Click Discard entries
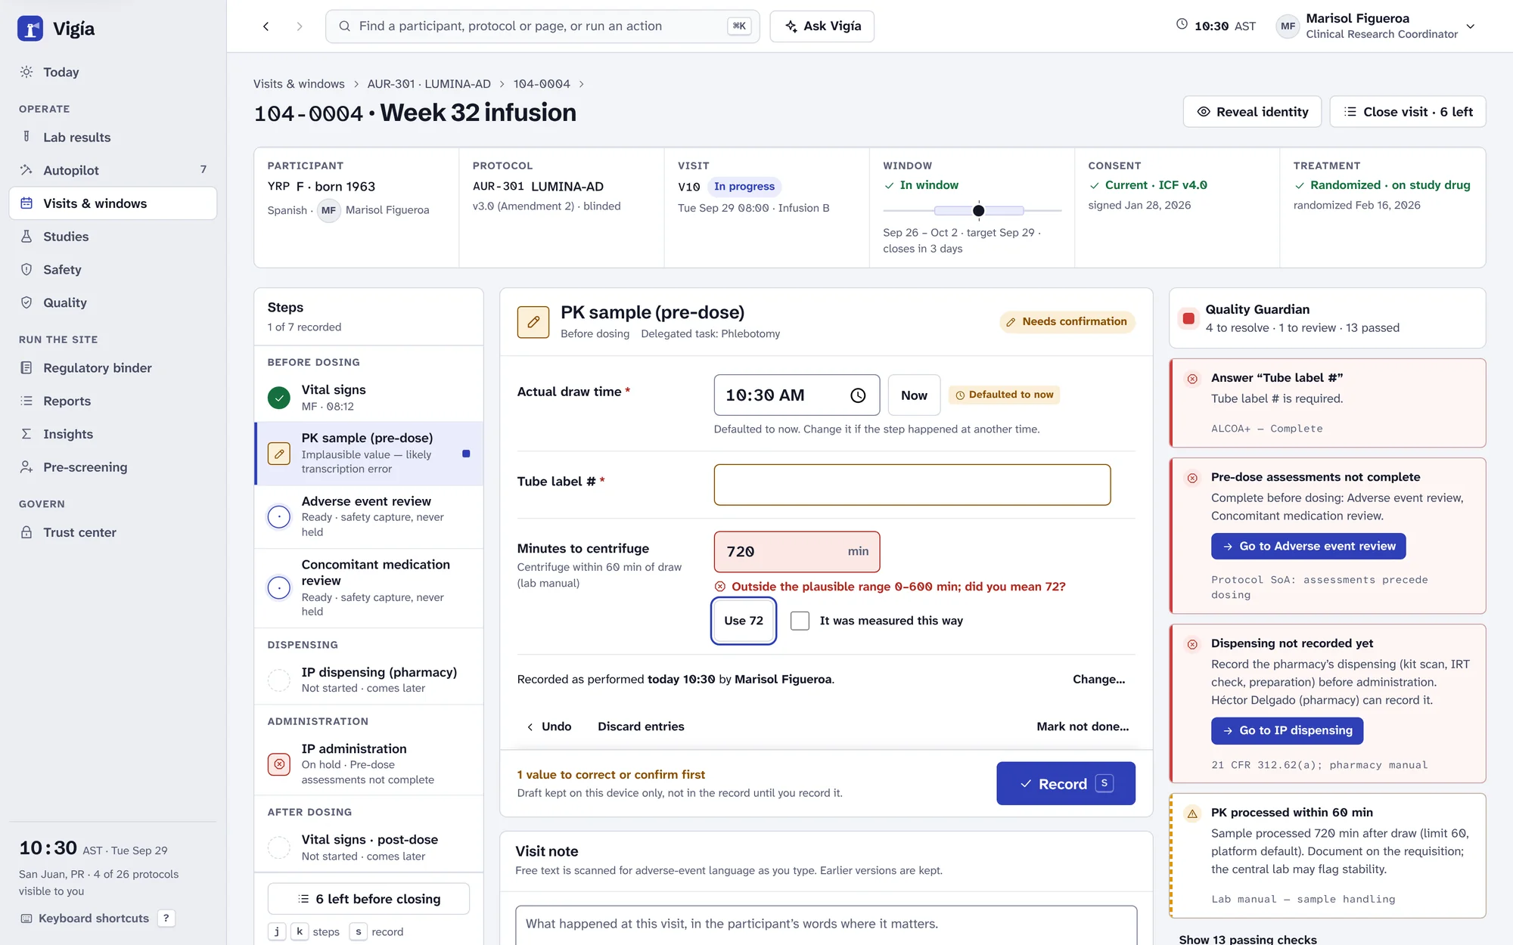Image resolution: width=1513 pixels, height=945 pixels. [x=641, y=727]
